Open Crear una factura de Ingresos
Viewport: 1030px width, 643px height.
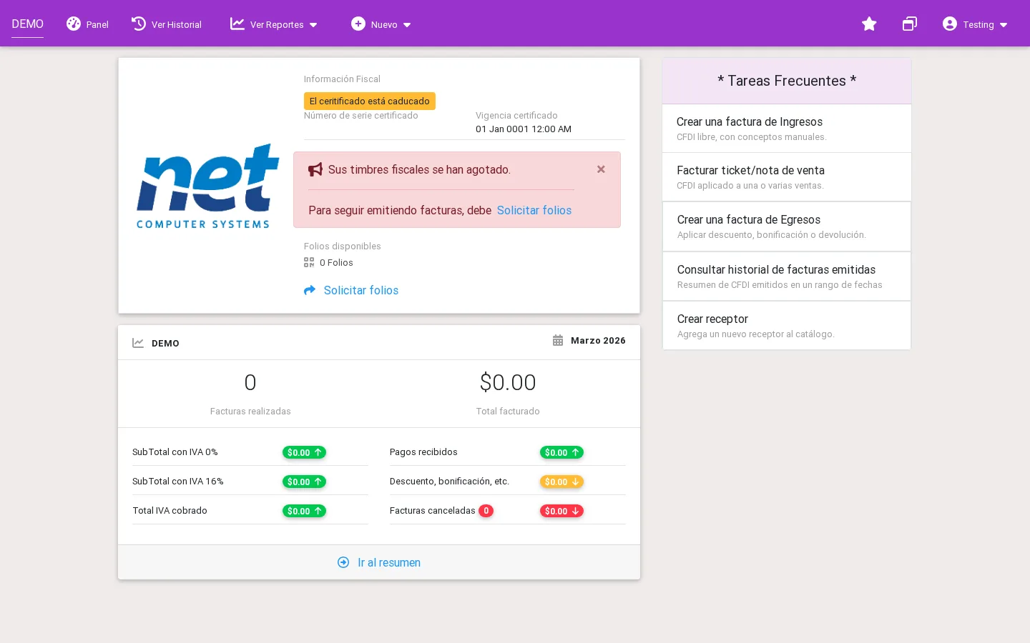pyautogui.click(x=787, y=129)
